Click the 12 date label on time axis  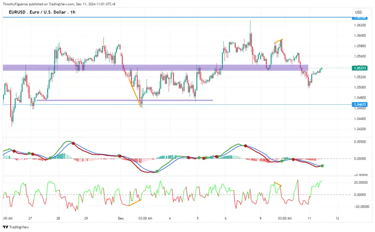tap(337, 218)
